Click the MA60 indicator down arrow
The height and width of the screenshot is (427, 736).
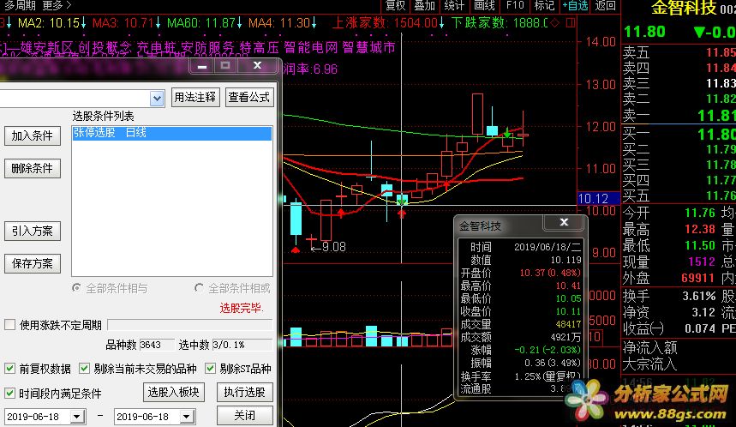[239, 22]
